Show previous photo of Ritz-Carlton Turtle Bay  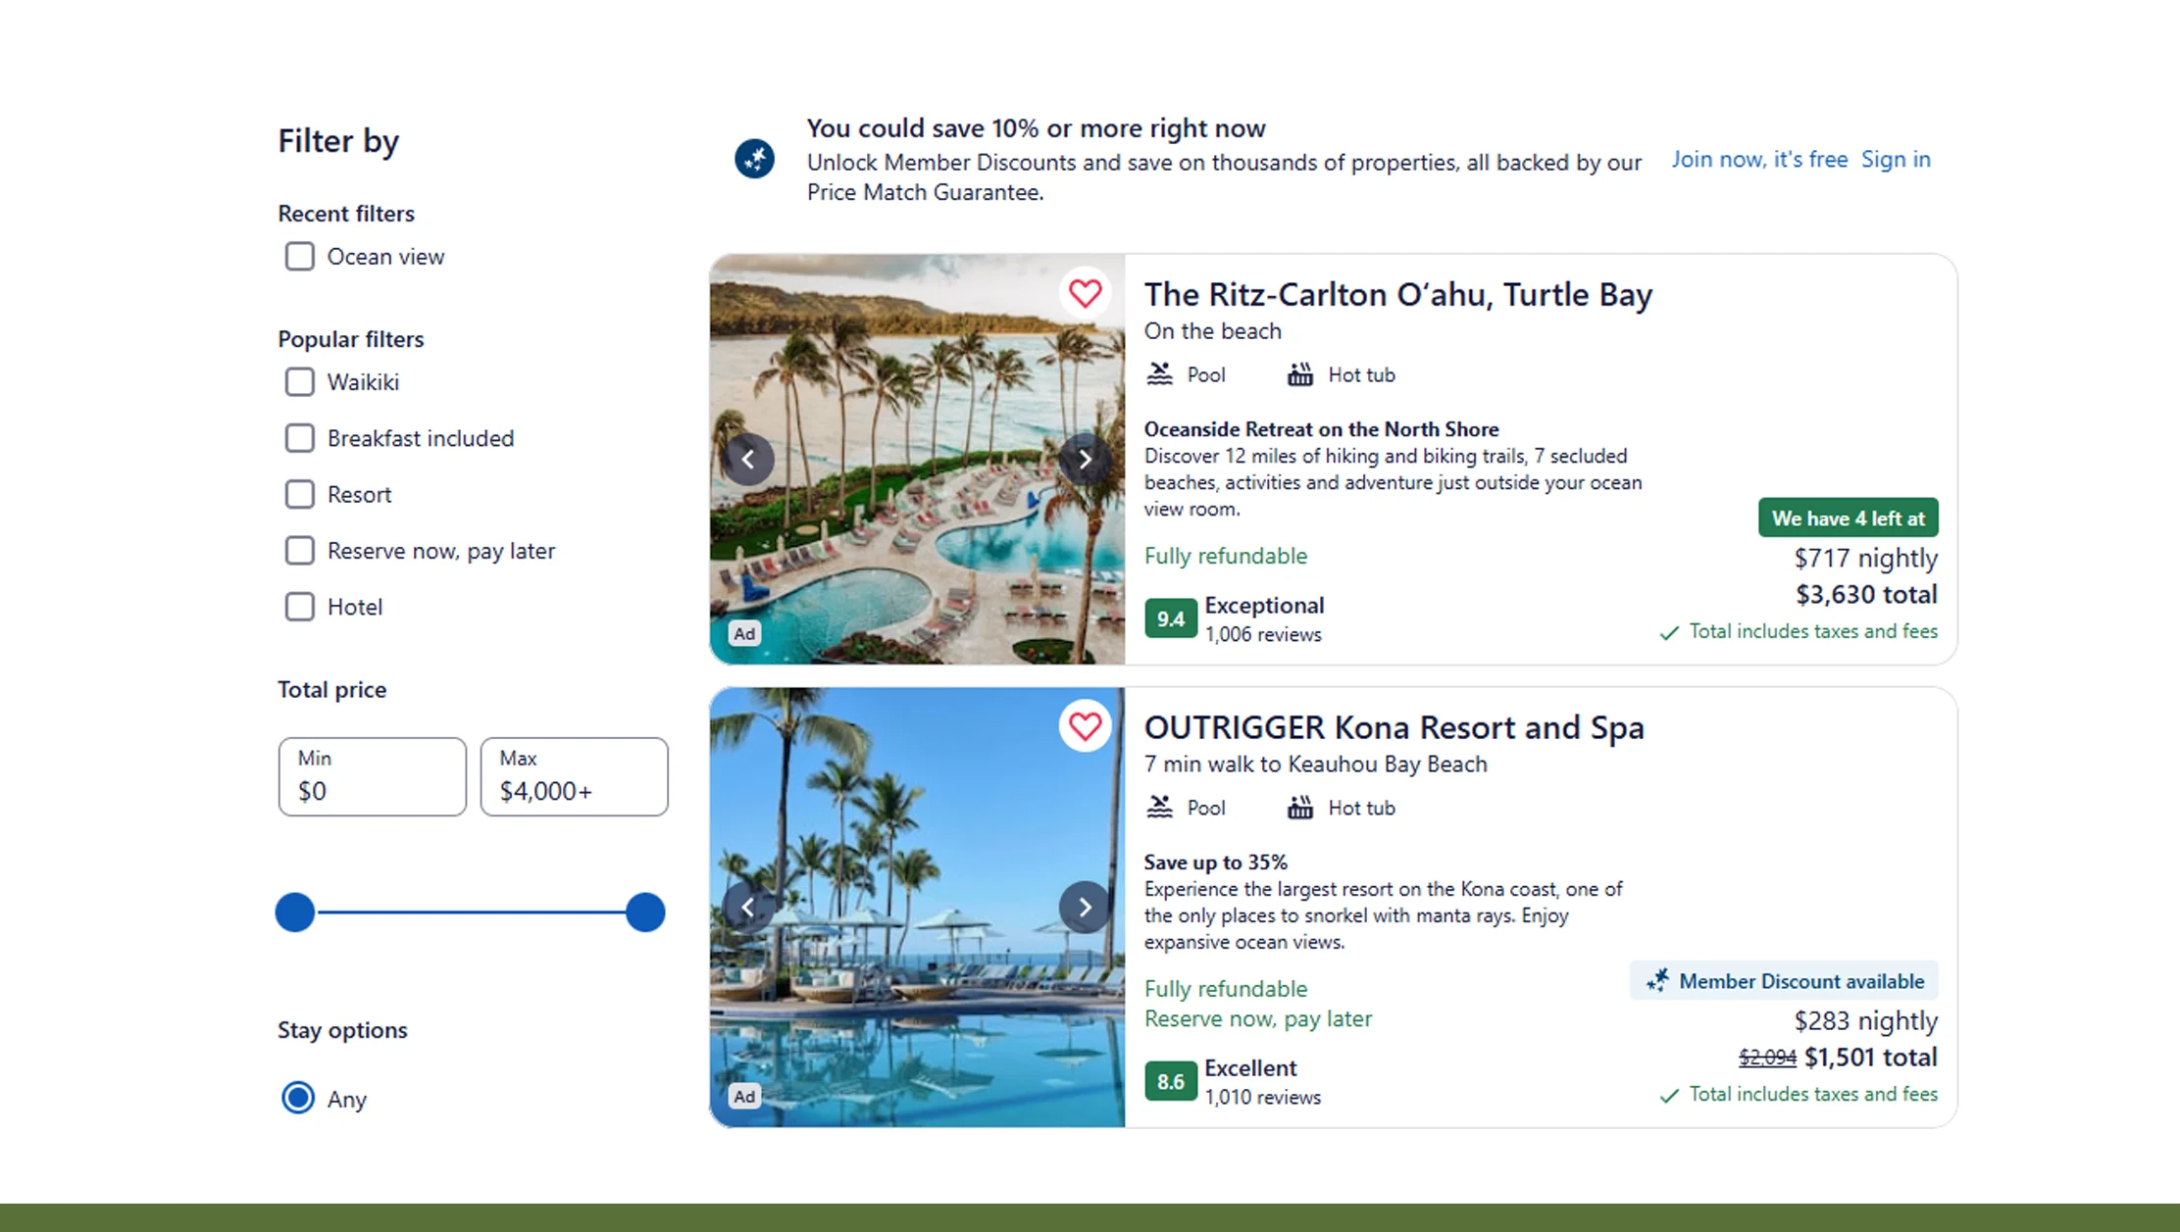[748, 459]
